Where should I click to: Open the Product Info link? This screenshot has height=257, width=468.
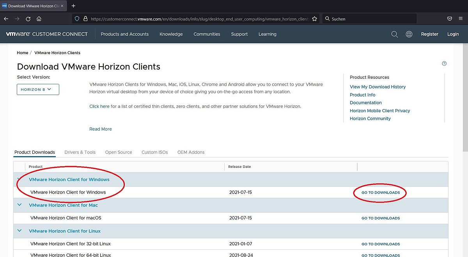(x=363, y=95)
